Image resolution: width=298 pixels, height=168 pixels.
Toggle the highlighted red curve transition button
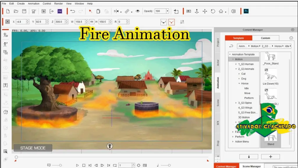click(x=171, y=22)
